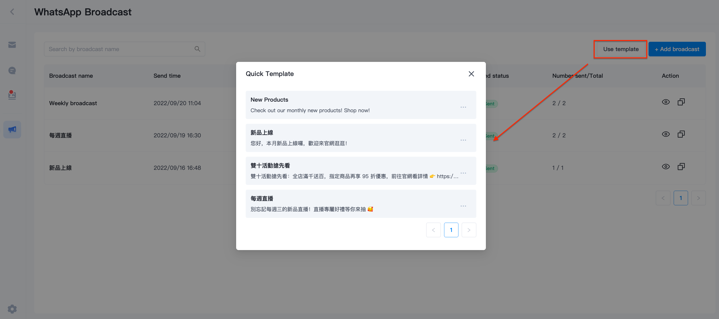Open more options for 新品上線 template
Image resolution: width=719 pixels, height=319 pixels.
click(463, 140)
